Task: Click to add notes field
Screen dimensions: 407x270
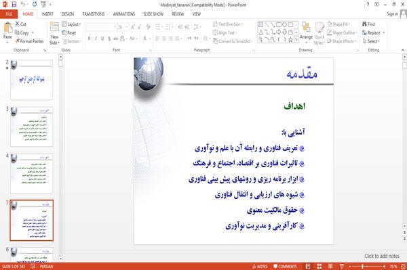Action: pos(381,256)
